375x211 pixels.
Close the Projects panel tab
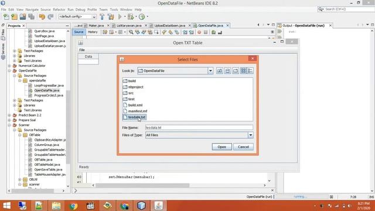[x=23, y=26]
